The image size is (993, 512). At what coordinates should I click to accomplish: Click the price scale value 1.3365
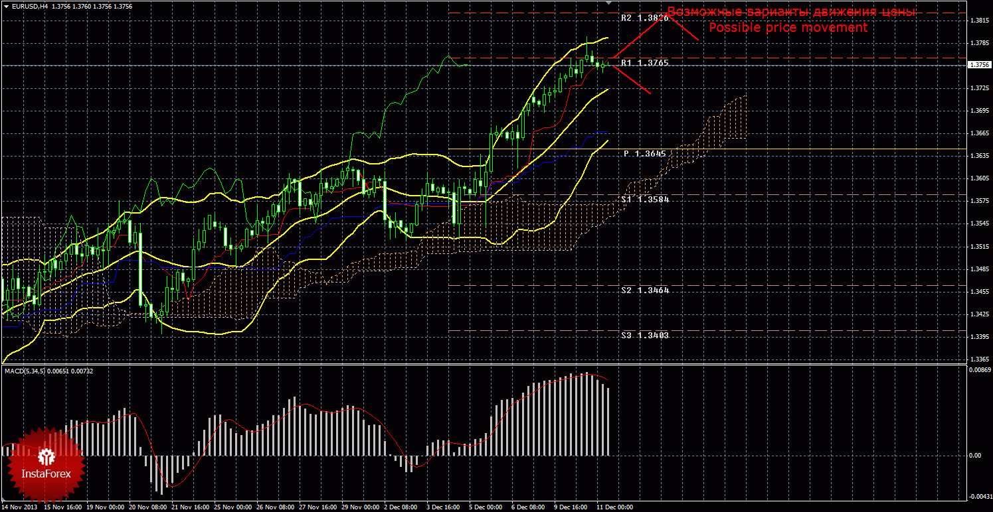979,359
